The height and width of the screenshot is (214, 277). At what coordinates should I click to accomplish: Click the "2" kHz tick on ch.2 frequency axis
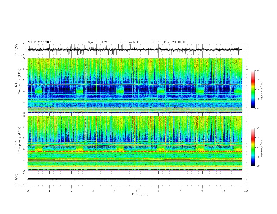(24, 160)
